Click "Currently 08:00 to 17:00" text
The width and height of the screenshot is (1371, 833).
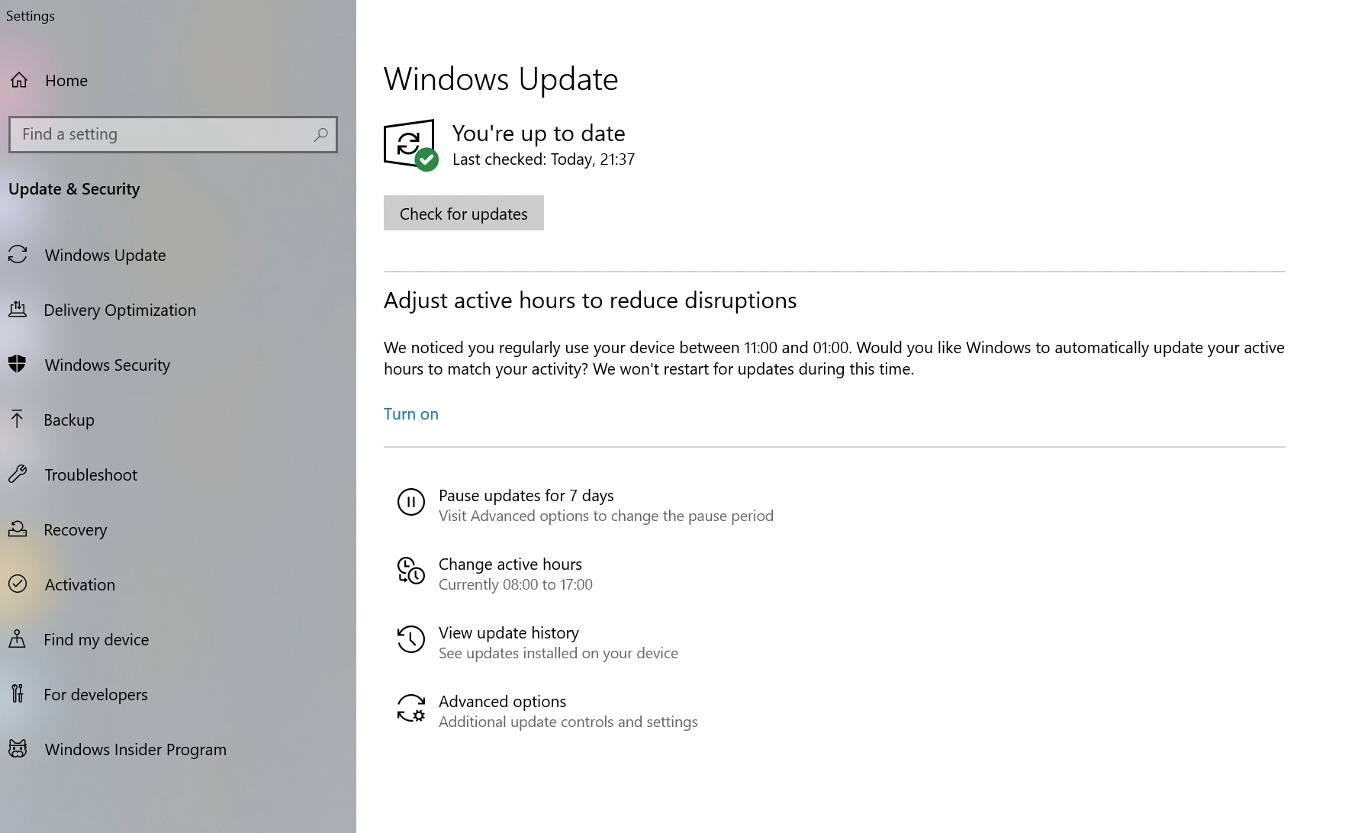(516, 584)
